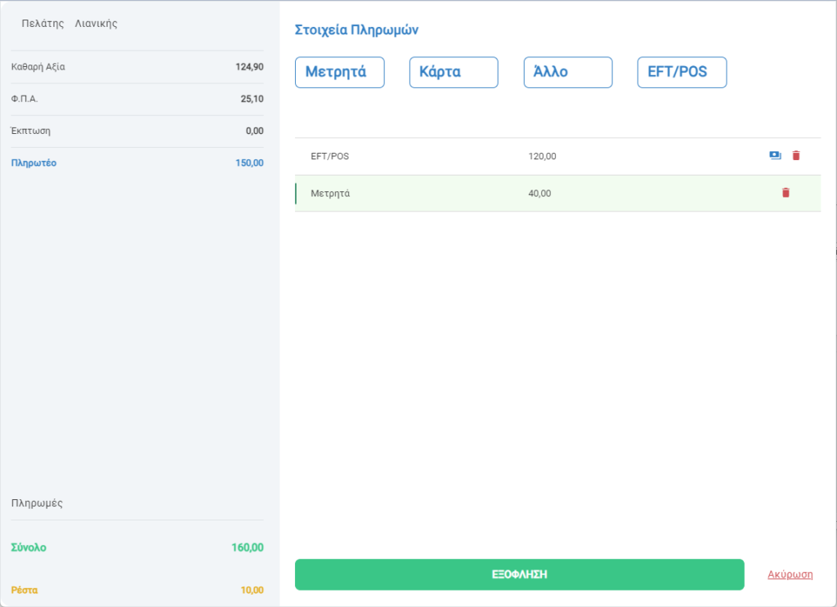Image resolution: width=837 pixels, height=607 pixels.
Task: Add a Κάρτα card payment
Action: point(454,72)
